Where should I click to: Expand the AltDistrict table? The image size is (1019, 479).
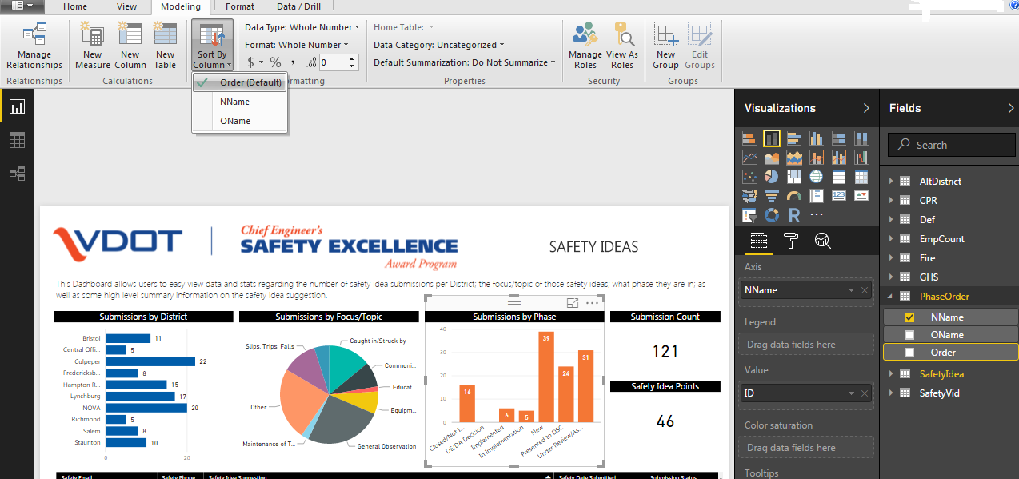[x=890, y=182]
